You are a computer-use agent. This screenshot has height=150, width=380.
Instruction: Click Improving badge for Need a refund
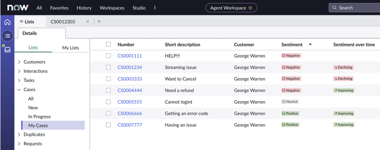pyautogui.click(x=344, y=90)
